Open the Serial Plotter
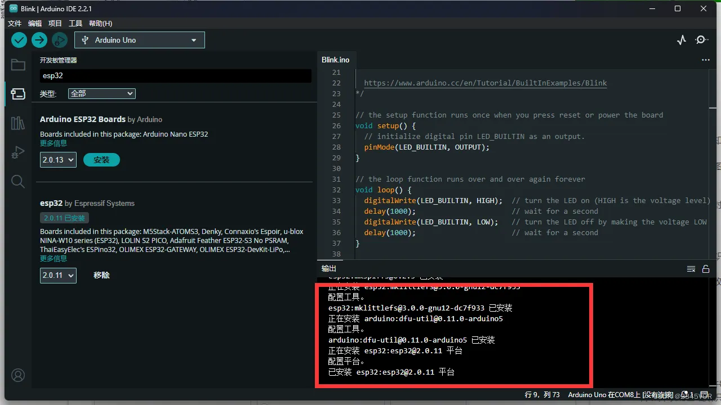Screen dimensions: 721x405 [x=682, y=40]
